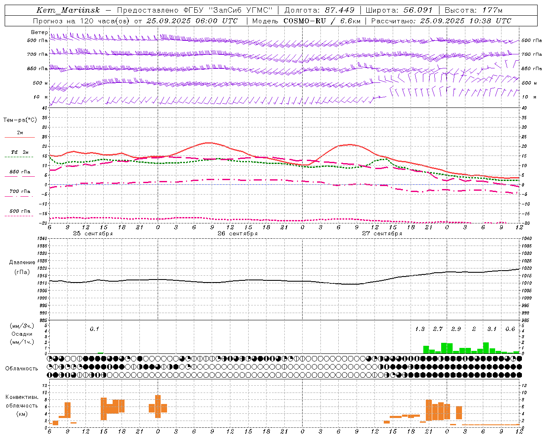Screen dimensions: 544x435
Task: Click the 2.9 precipitation amount value
Action: point(456,329)
